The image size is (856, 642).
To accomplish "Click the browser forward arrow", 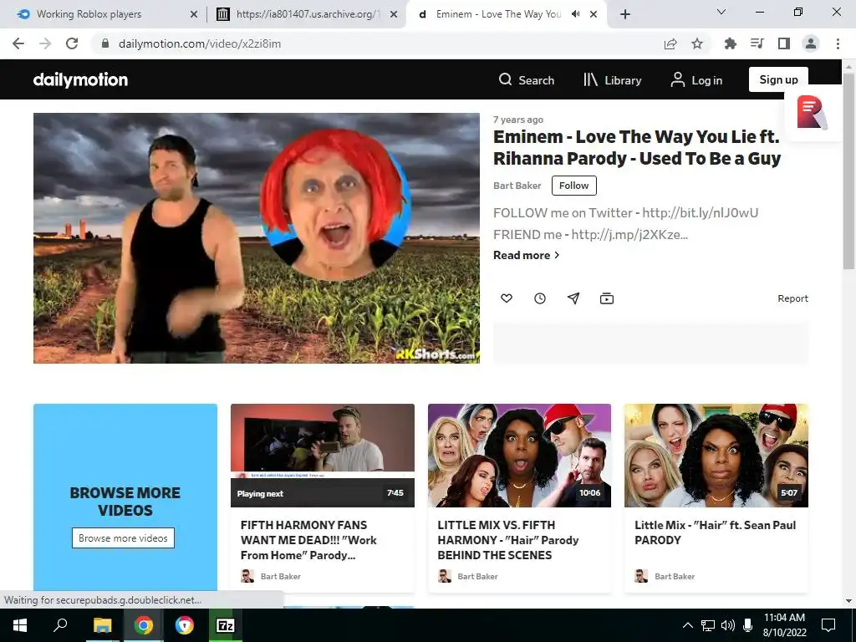I will click(45, 43).
